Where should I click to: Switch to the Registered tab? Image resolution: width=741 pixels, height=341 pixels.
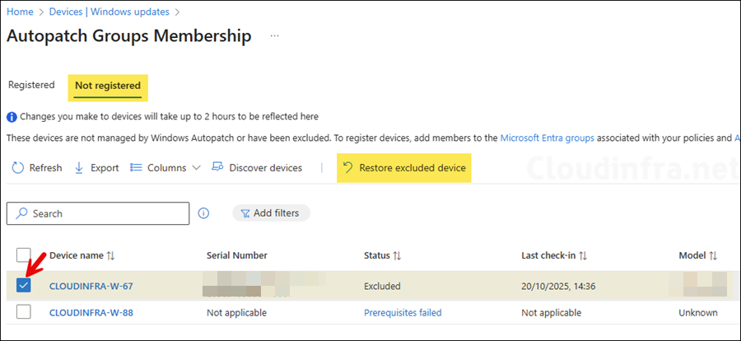pyautogui.click(x=31, y=85)
